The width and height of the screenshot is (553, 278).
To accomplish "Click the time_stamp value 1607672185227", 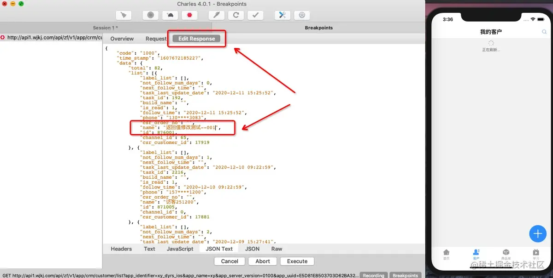I will [180, 58].
